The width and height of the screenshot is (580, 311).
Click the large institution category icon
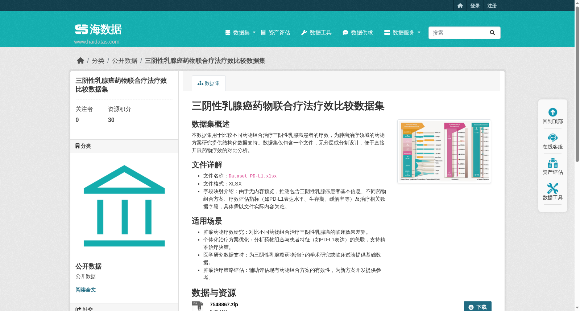pos(124,206)
